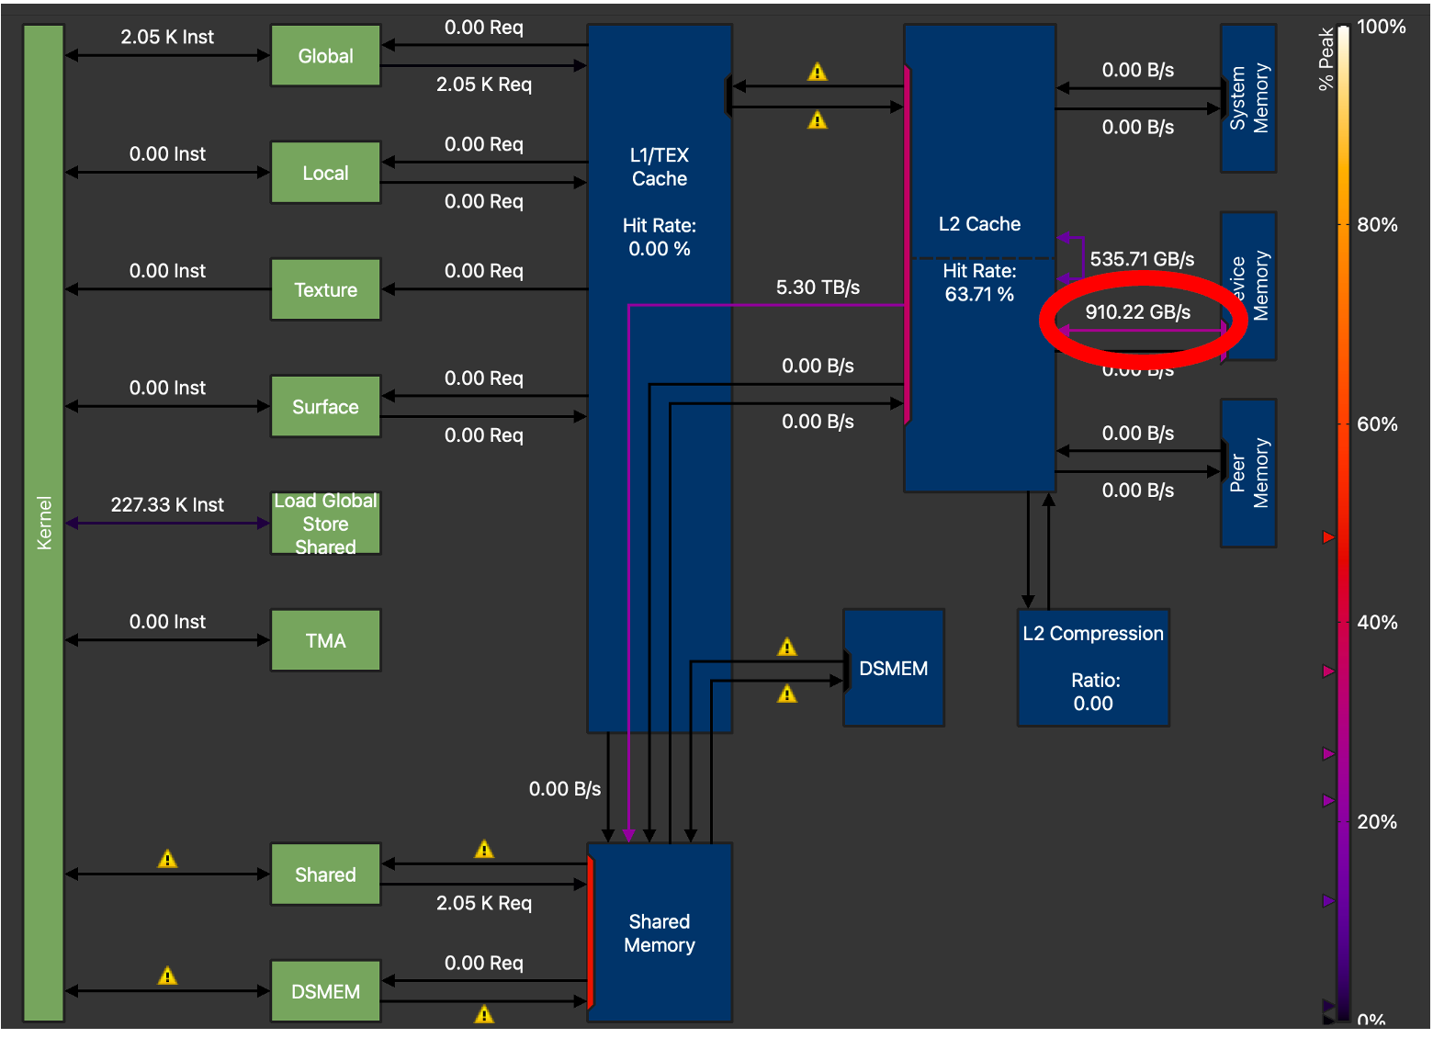Select the Surface green node

pos(325,406)
